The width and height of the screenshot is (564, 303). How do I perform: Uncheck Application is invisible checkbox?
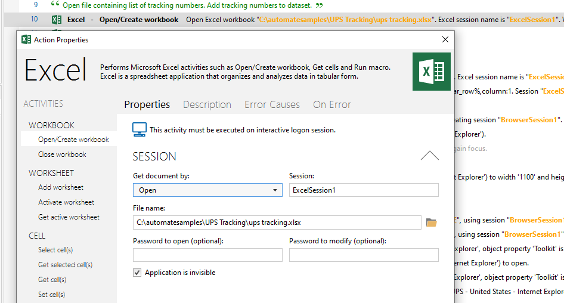(137, 273)
